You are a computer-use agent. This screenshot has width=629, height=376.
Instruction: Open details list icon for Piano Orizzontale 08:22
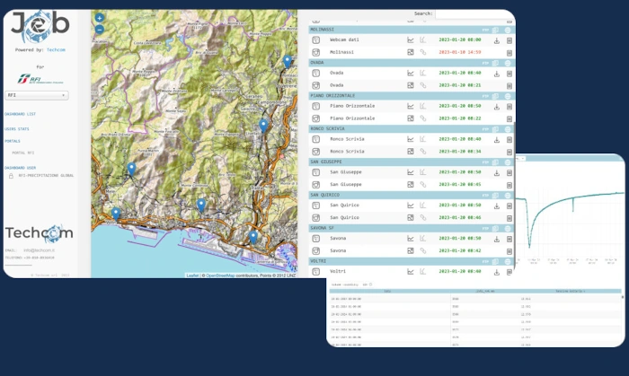(509, 119)
